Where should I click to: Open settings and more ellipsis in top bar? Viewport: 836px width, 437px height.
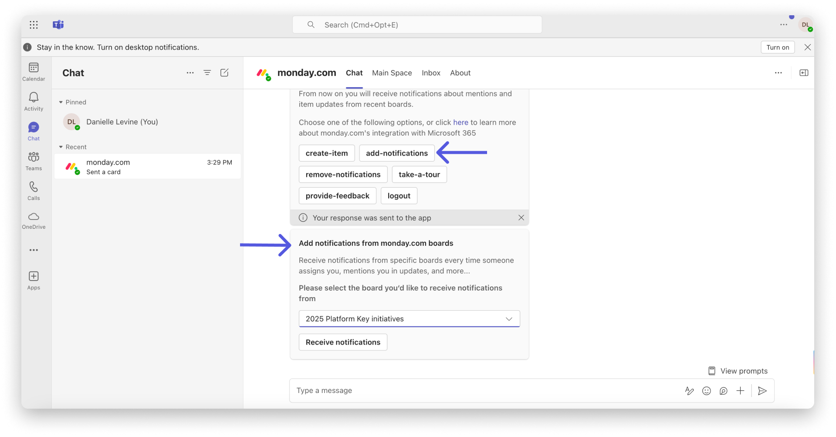pos(784,25)
